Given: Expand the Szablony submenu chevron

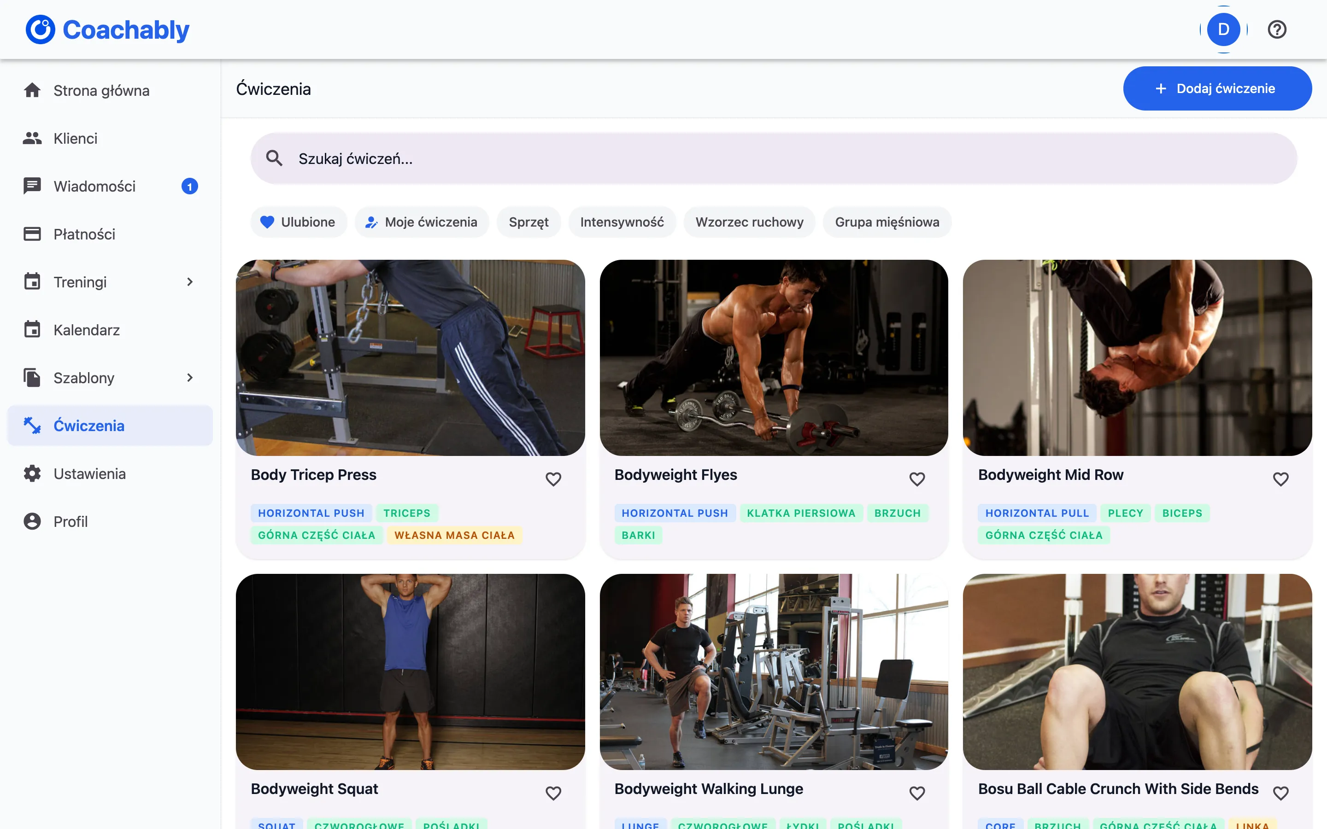Looking at the screenshot, I should [x=190, y=378].
